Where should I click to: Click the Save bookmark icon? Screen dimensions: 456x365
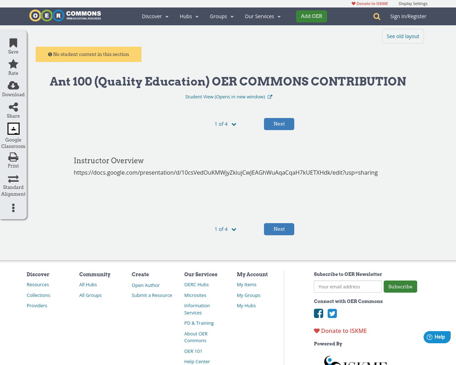click(x=13, y=42)
